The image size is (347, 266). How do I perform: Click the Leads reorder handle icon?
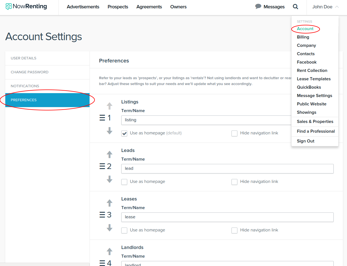click(102, 166)
